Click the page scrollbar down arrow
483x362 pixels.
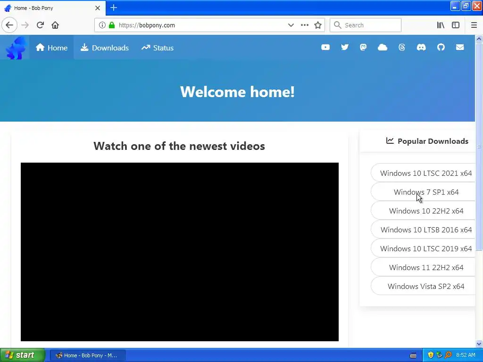[479, 344]
